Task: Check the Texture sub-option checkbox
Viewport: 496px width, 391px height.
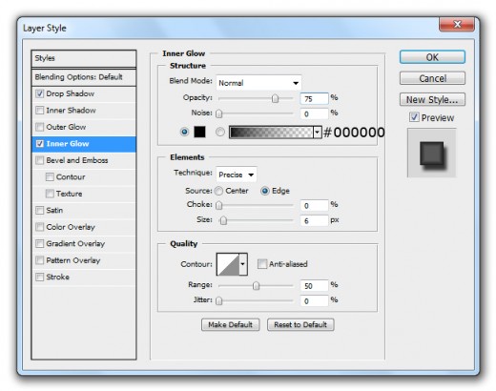Action: tap(50, 194)
